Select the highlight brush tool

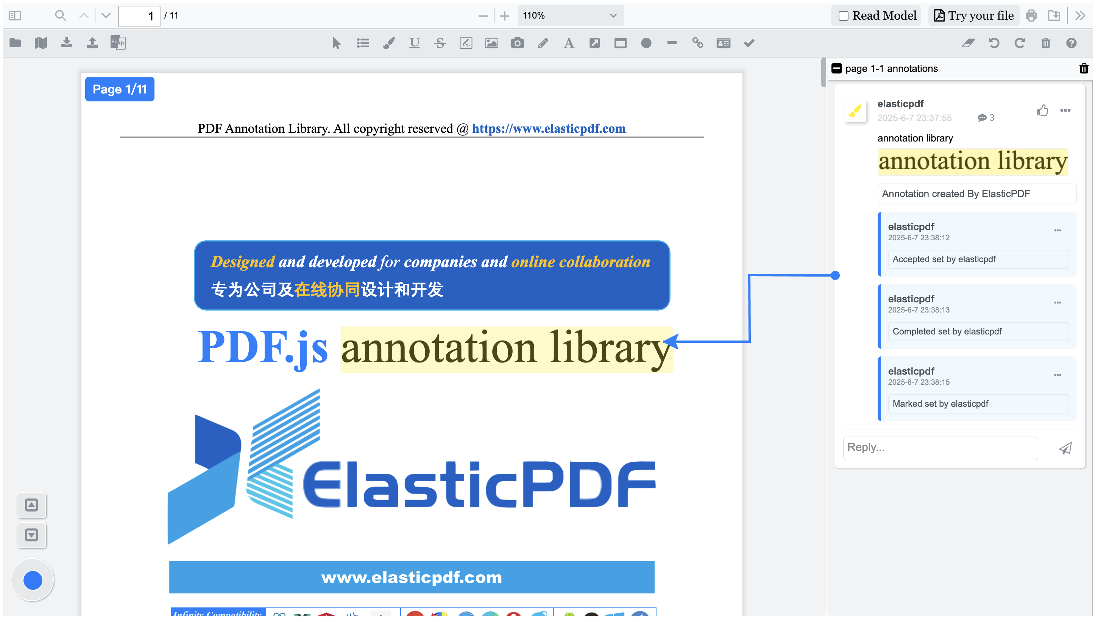(x=388, y=43)
